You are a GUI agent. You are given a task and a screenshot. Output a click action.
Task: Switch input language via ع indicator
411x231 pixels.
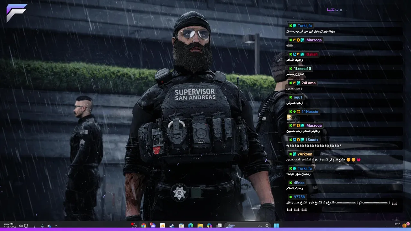click(34, 226)
